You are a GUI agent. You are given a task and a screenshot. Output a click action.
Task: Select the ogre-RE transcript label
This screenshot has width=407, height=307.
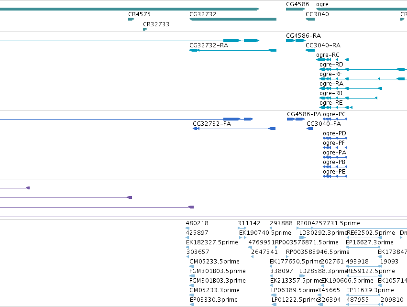coord(331,103)
